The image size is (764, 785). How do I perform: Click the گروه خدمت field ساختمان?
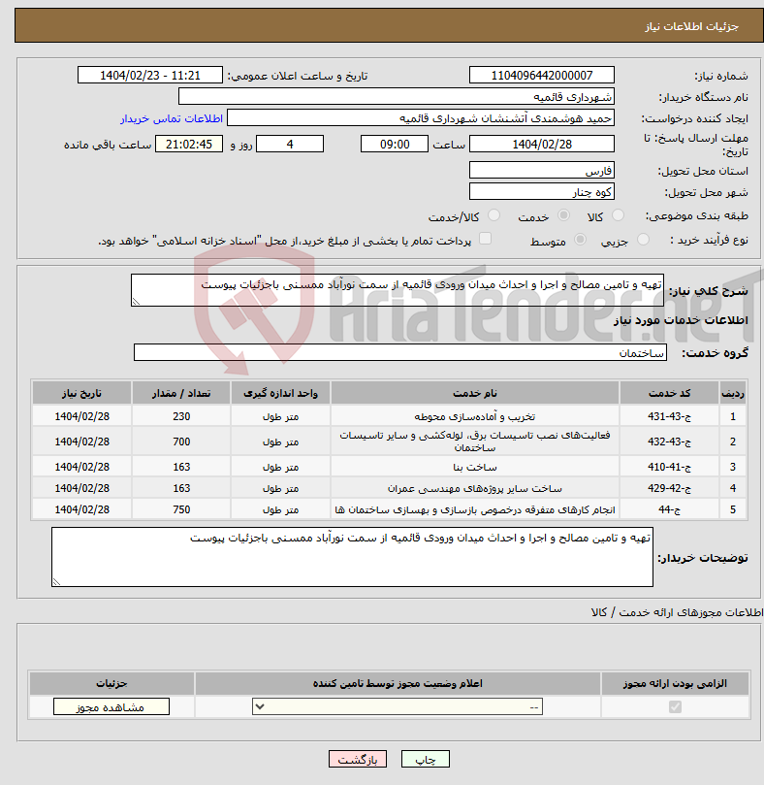coord(400,352)
